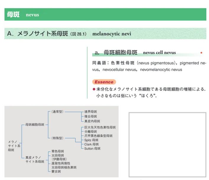The height and width of the screenshot is (180, 209).
Task: Click Spitz 母斑 in the diagram
Action: [91, 140]
